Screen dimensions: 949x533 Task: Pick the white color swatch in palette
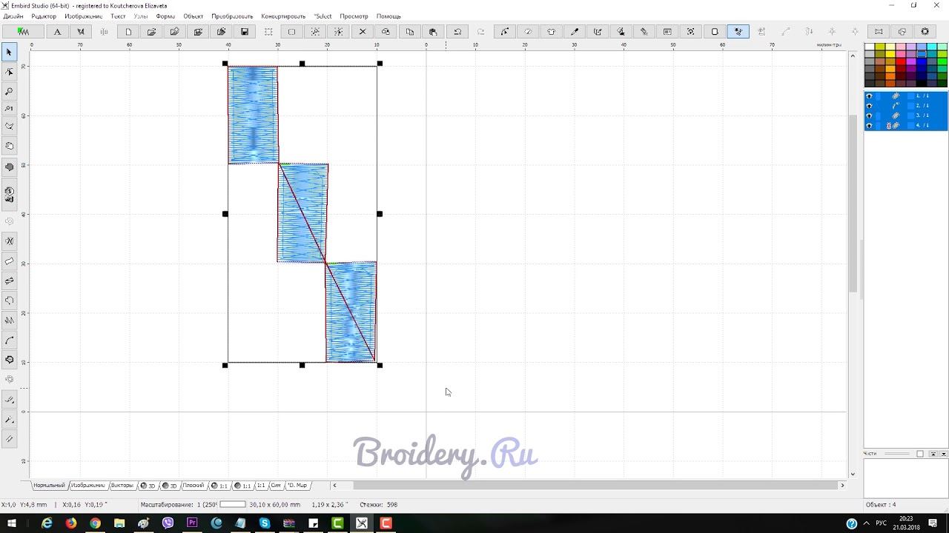click(870, 47)
